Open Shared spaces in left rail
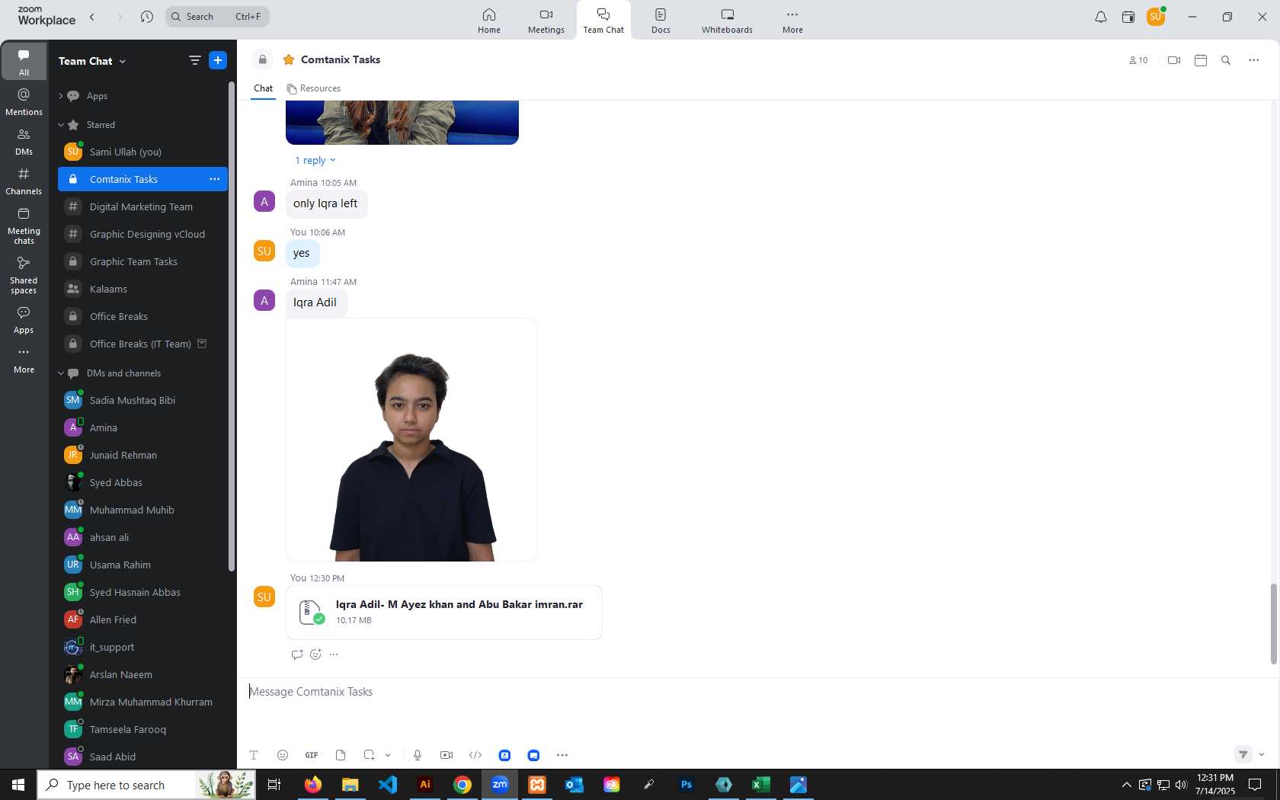Screen dimensions: 1280x800 [24, 275]
